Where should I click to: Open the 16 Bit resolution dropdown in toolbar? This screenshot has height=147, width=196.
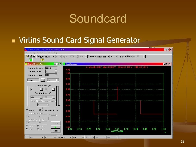pyautogui.click(x=122, y=57)
